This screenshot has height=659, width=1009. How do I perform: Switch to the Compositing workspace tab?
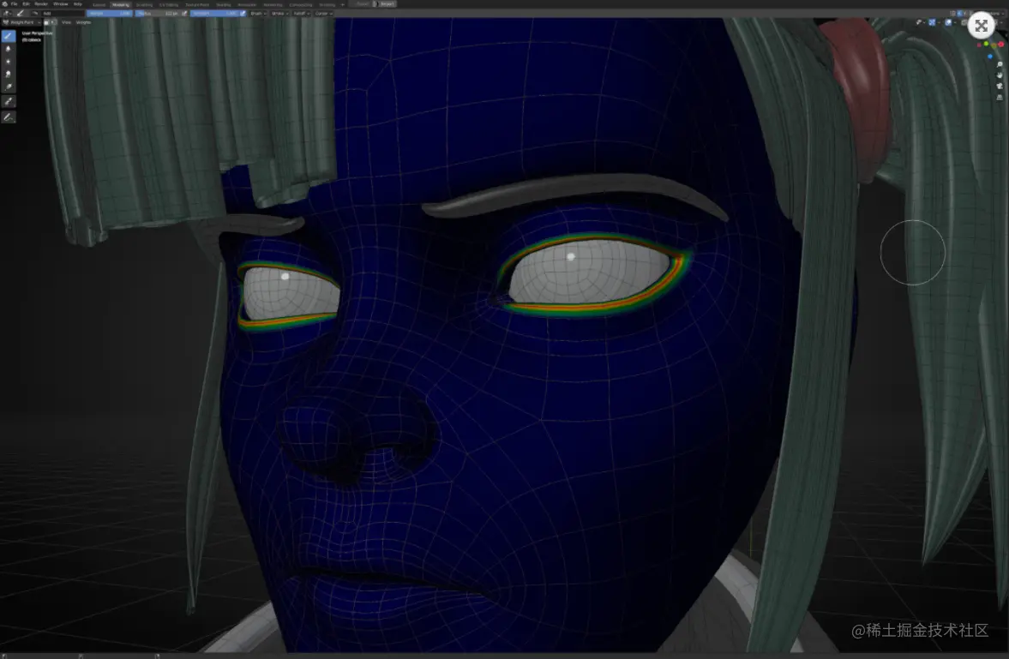pos(301,4)
